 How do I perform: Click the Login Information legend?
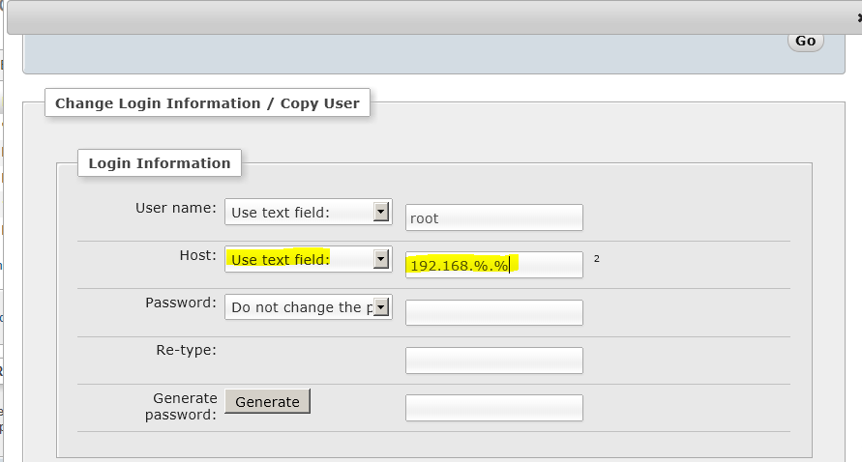(160, 163)
